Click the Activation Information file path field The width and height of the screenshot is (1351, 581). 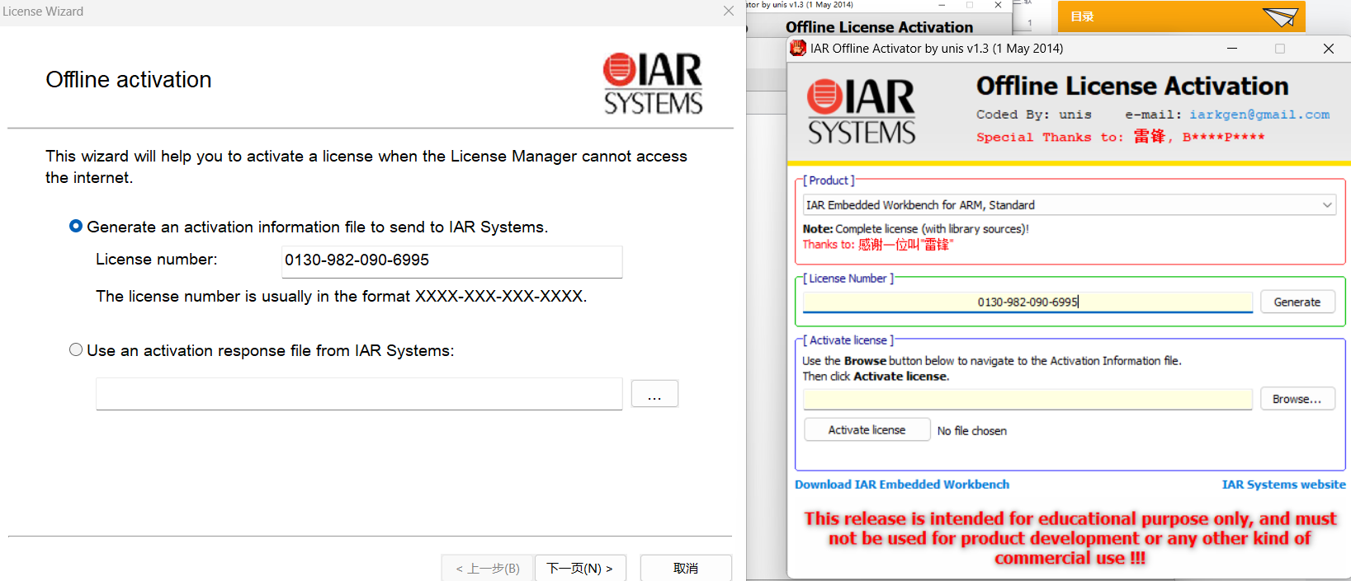click(x=1027, y=399)
